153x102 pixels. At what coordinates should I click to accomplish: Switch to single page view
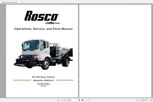pos(137,100)
